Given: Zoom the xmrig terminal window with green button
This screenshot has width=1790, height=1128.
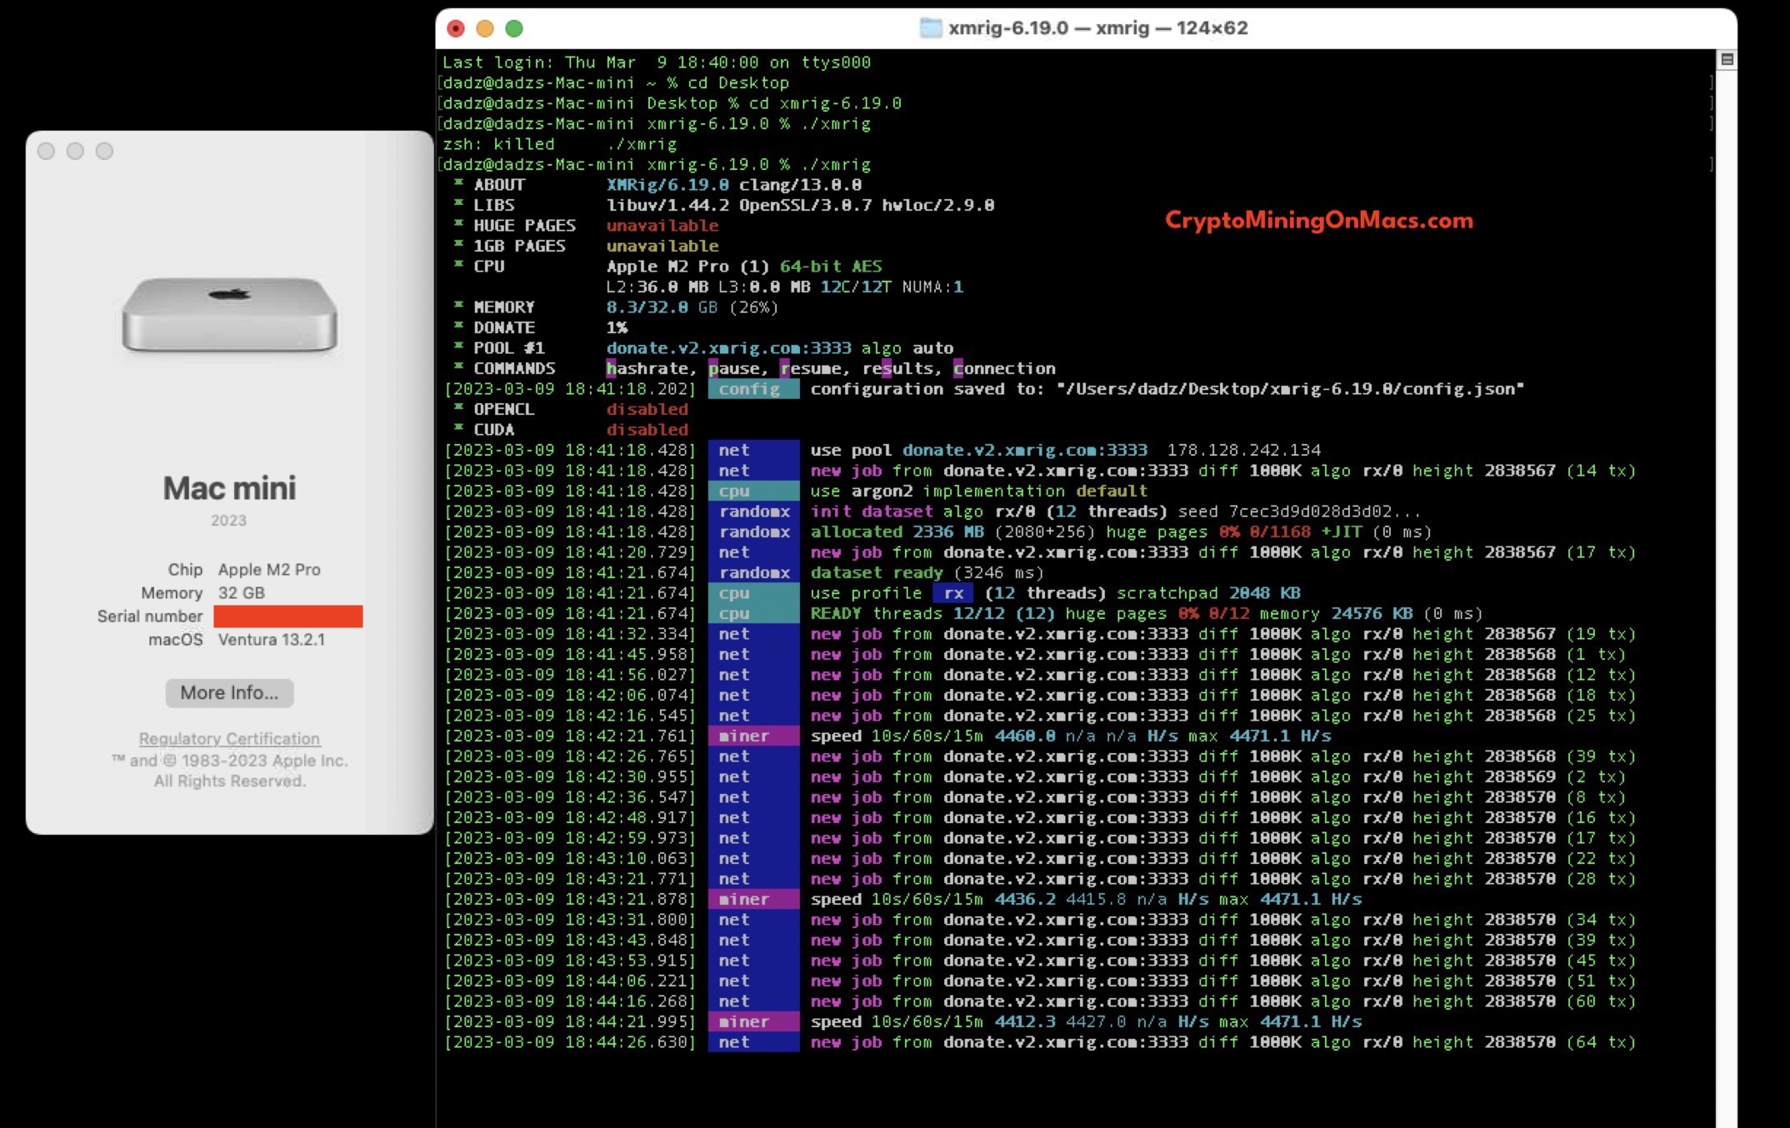Looking at the screenshot, I should point(514,29).
